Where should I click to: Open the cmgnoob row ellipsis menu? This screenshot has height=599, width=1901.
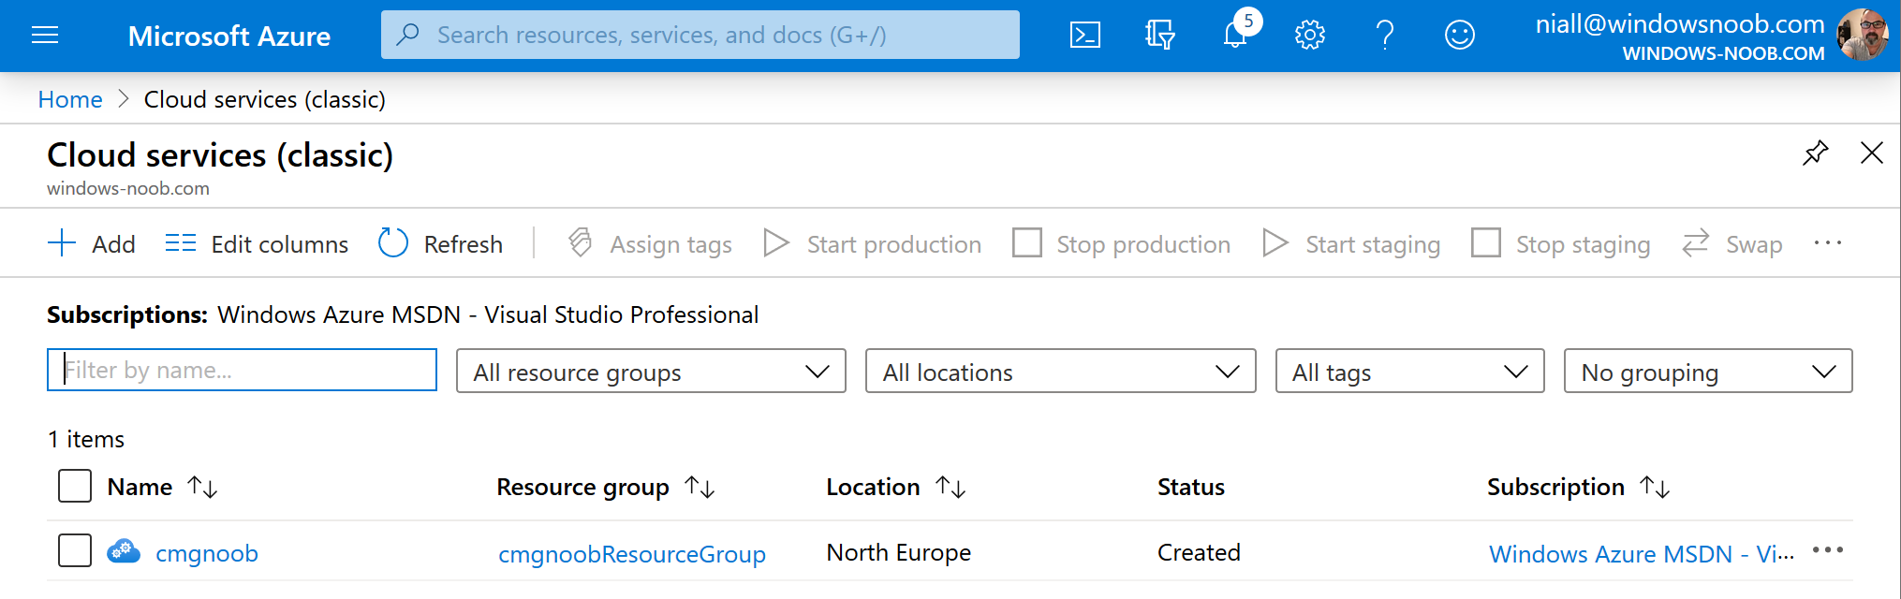pyautogui.click(x=1828, y=550)
